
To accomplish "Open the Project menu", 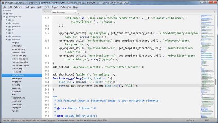I will click(55, 7).
